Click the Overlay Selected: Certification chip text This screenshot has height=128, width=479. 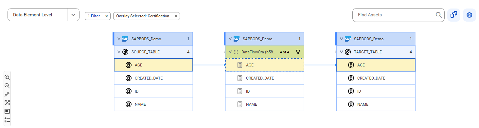pos(143,16)
